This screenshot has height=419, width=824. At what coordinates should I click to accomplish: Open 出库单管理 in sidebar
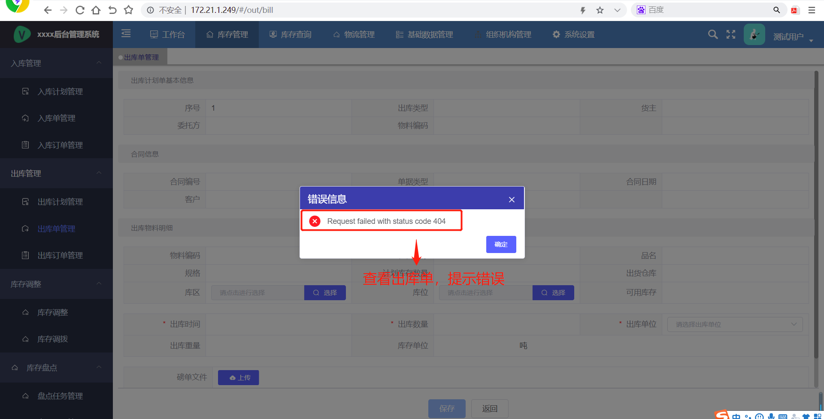point(56,229)
